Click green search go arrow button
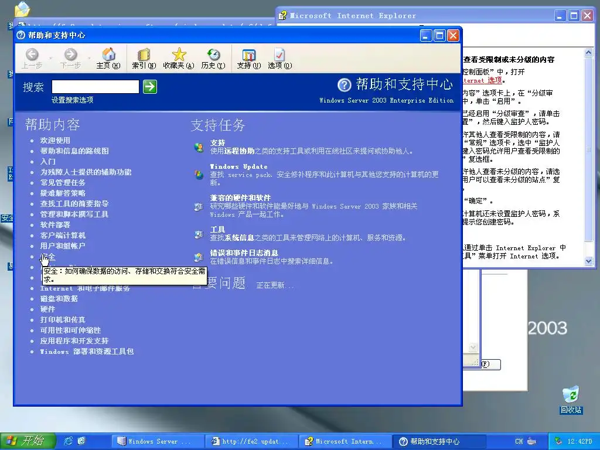The width and height of the screenshot is (600, 450). [150, 87]
